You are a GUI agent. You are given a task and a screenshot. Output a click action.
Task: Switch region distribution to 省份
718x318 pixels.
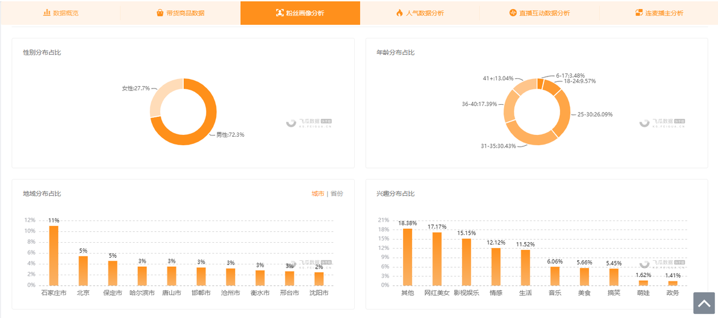tap(337, 193)
